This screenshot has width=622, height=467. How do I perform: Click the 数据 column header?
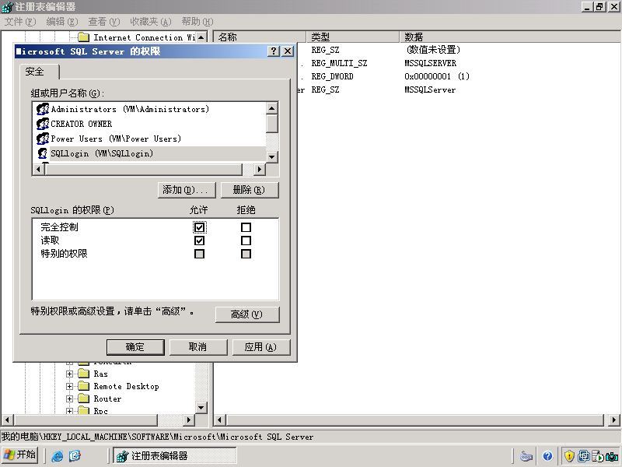click(x=510, y=37)
